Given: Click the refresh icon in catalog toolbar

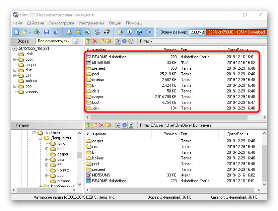Looking at the screenshot, I should (x=131, y=125).
